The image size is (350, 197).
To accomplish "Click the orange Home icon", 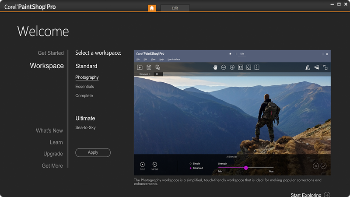I will pos(152,8).
